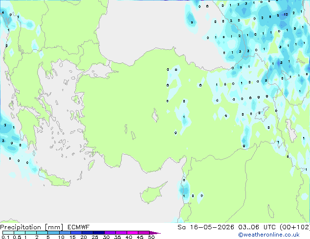Select the 40–45 mm magenta legend swatch

tap(133, 233)
